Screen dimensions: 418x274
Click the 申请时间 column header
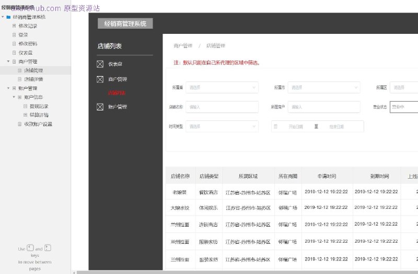tap(327, 176)
